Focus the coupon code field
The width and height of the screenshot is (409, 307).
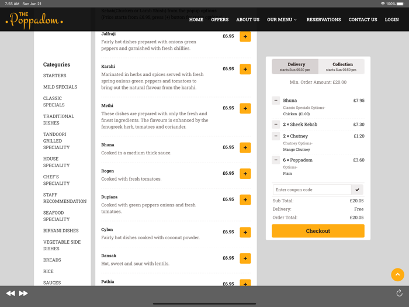point(312,190)
